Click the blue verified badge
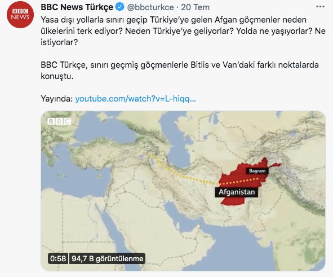This screenshot has height=277, width=333. click(x=119, y=7)
